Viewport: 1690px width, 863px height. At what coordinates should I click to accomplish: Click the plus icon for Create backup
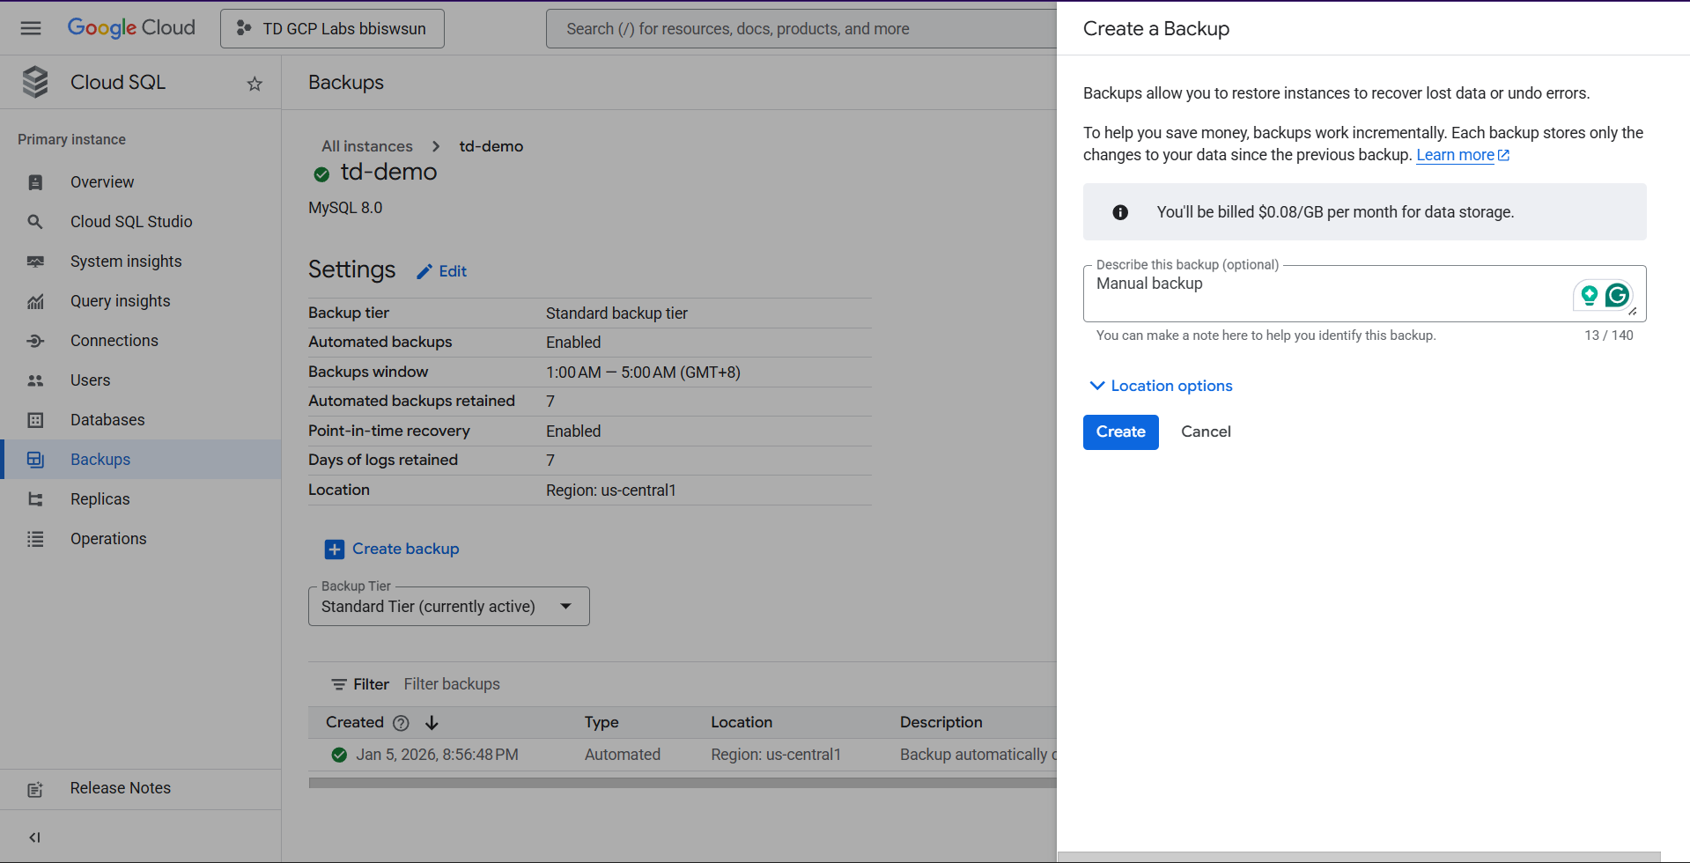tap(335, 550)
